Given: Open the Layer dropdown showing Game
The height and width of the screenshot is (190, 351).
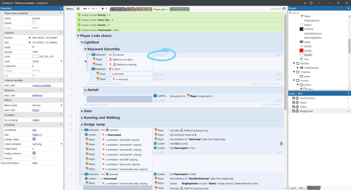Looking at the screenshot, I should [x=47, y=61].
